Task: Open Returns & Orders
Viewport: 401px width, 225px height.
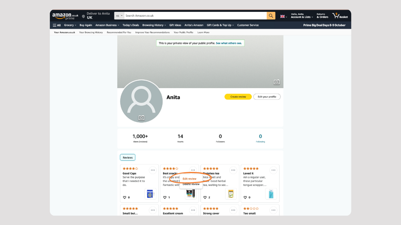Action: click(x=322, y=16)
